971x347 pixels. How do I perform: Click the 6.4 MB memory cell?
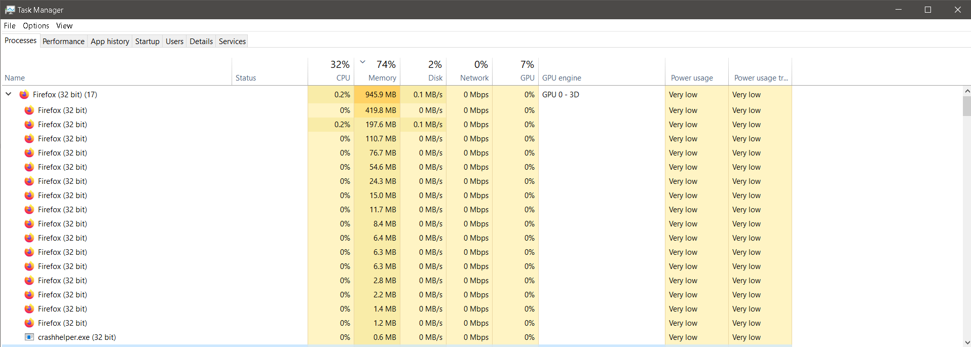[x=377, y=238]
